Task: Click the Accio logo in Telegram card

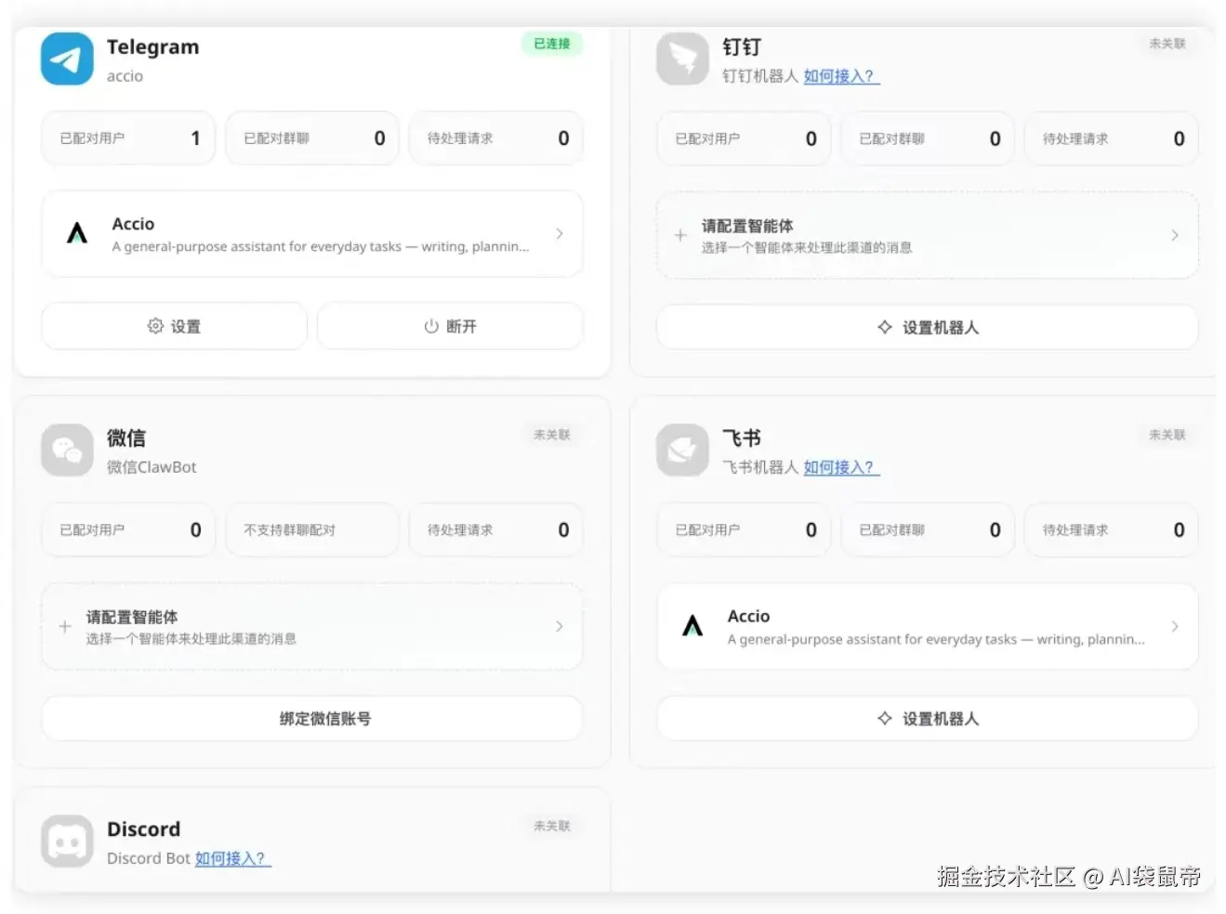Action: (77, 233)
